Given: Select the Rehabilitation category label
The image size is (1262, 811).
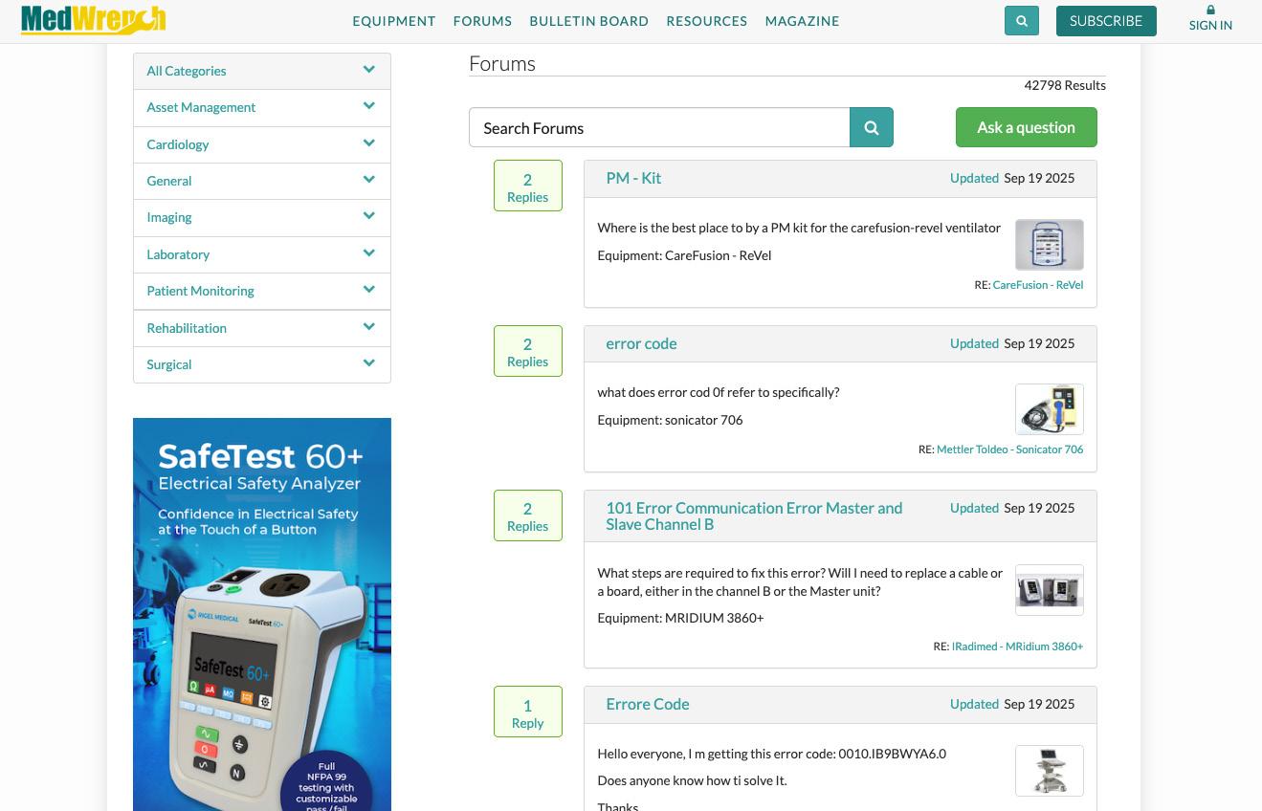Looking at the screenshot, I should pyautogui.click(x=187, y=328).
